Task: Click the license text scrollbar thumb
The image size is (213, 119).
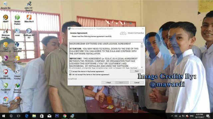Action: 142,46
